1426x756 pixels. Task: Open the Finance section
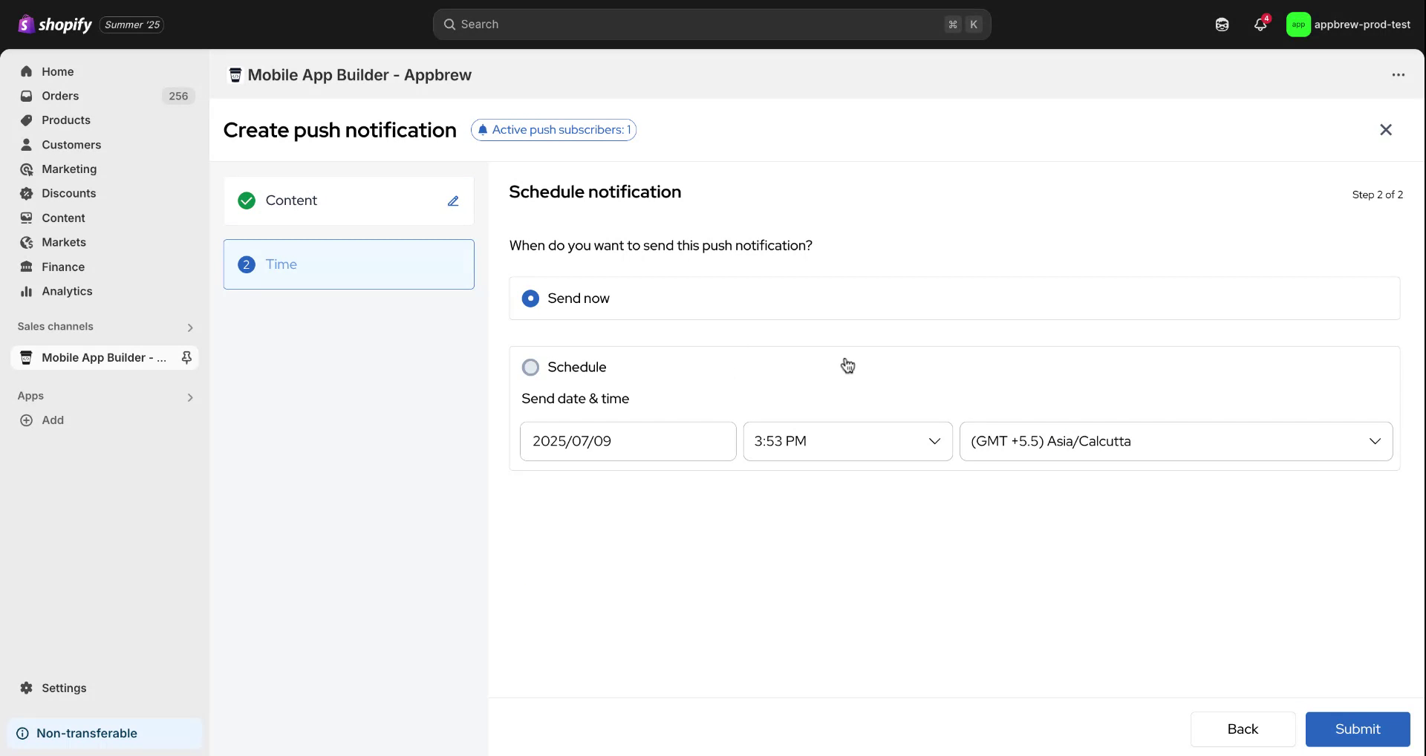coord(62,267)
